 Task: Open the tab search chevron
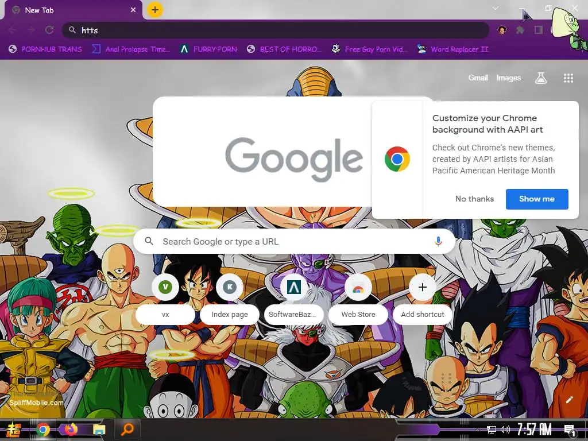coord(496,8)
